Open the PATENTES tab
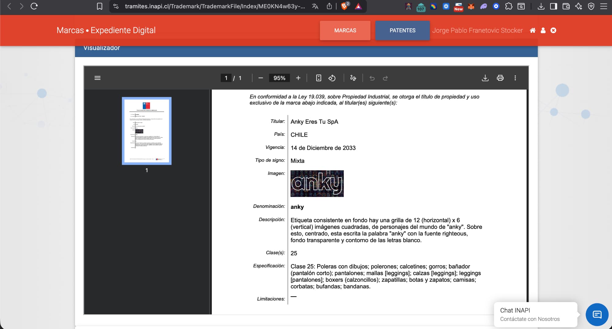 click(402, 30)
